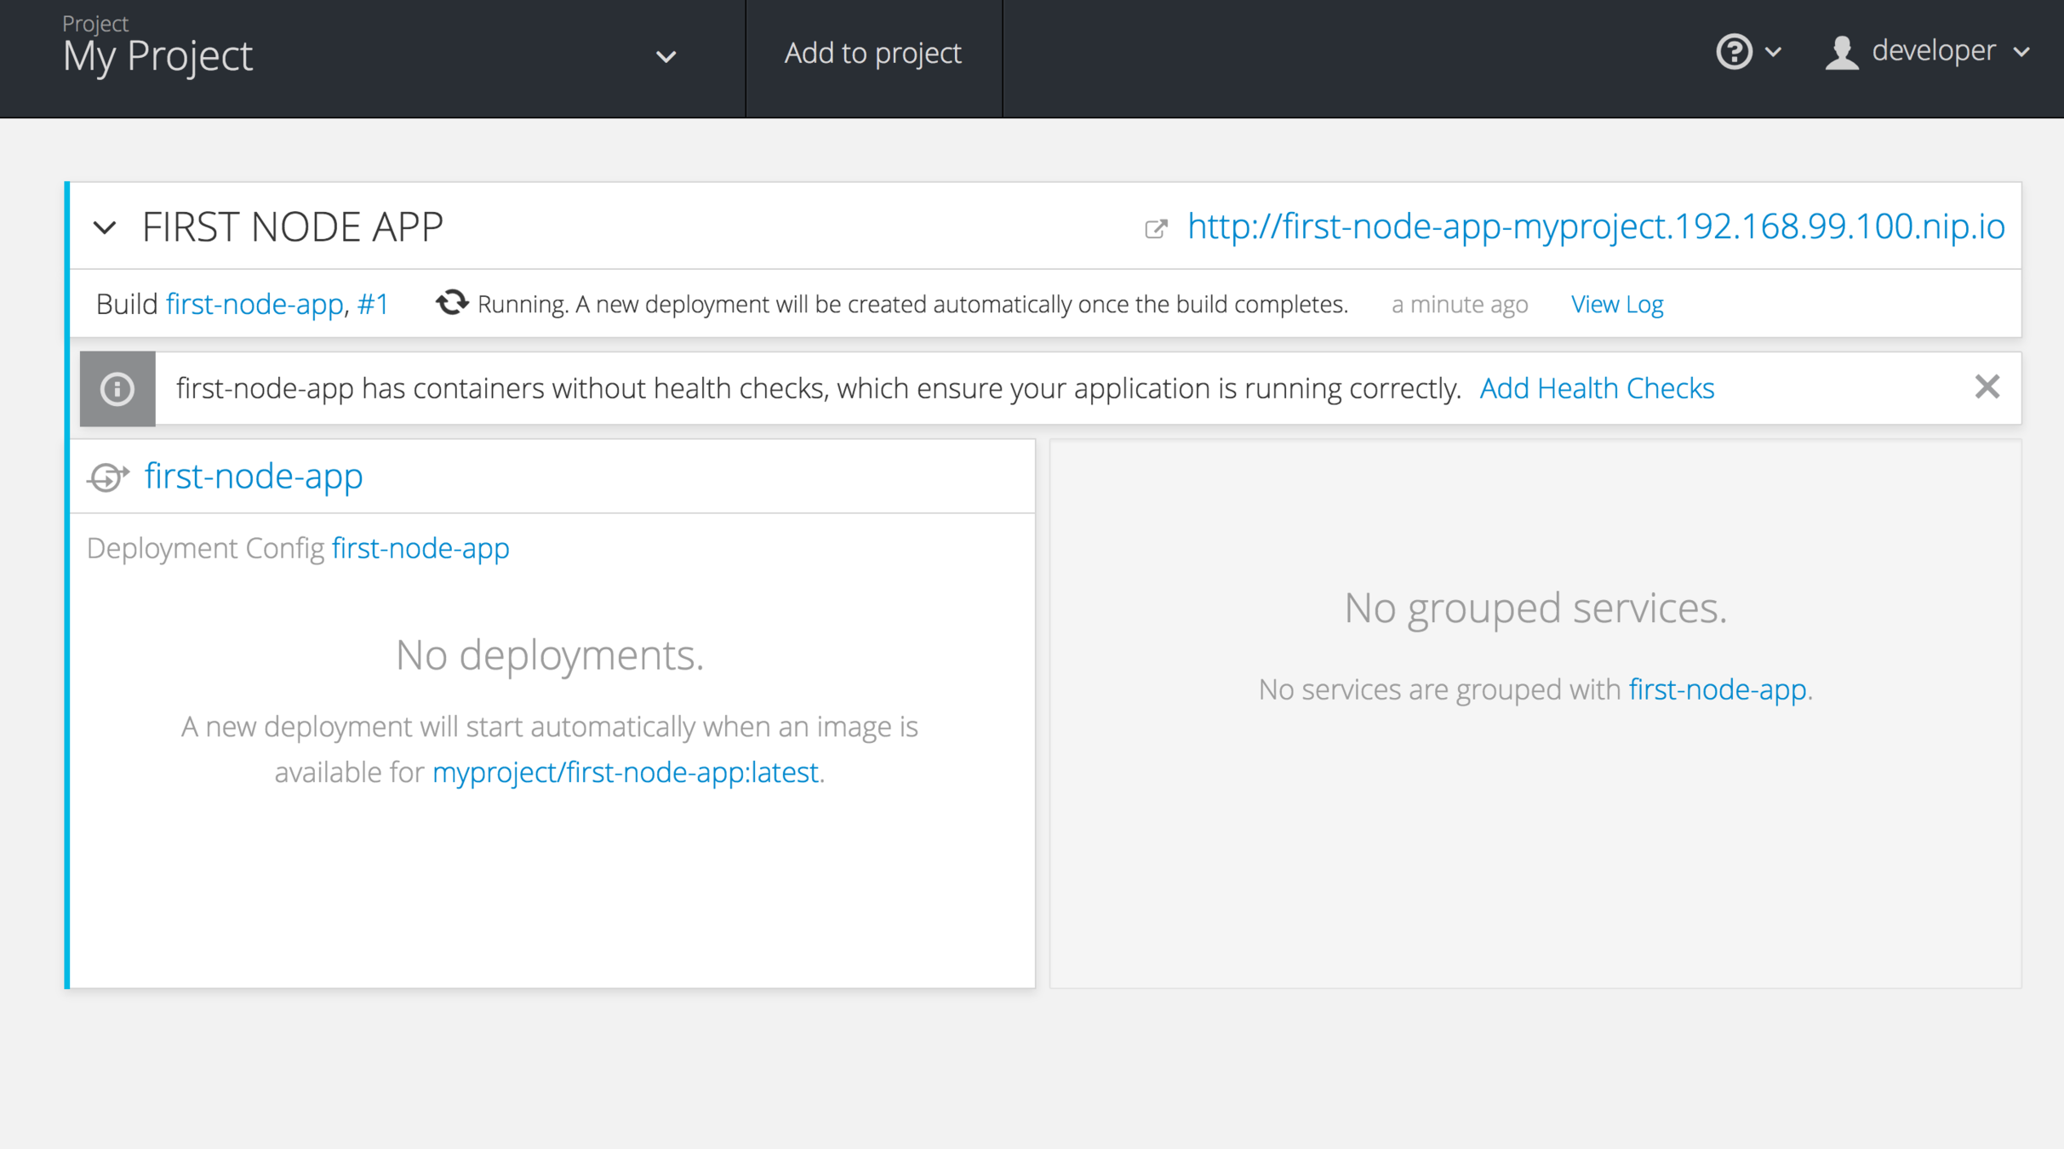2064x1149 pixels.
Task: Open the first-node-app service heading link
Action: (x=254, y=476)
